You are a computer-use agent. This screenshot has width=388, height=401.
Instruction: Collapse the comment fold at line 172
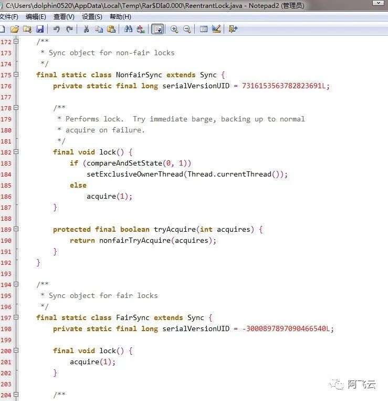click(16, 41)
